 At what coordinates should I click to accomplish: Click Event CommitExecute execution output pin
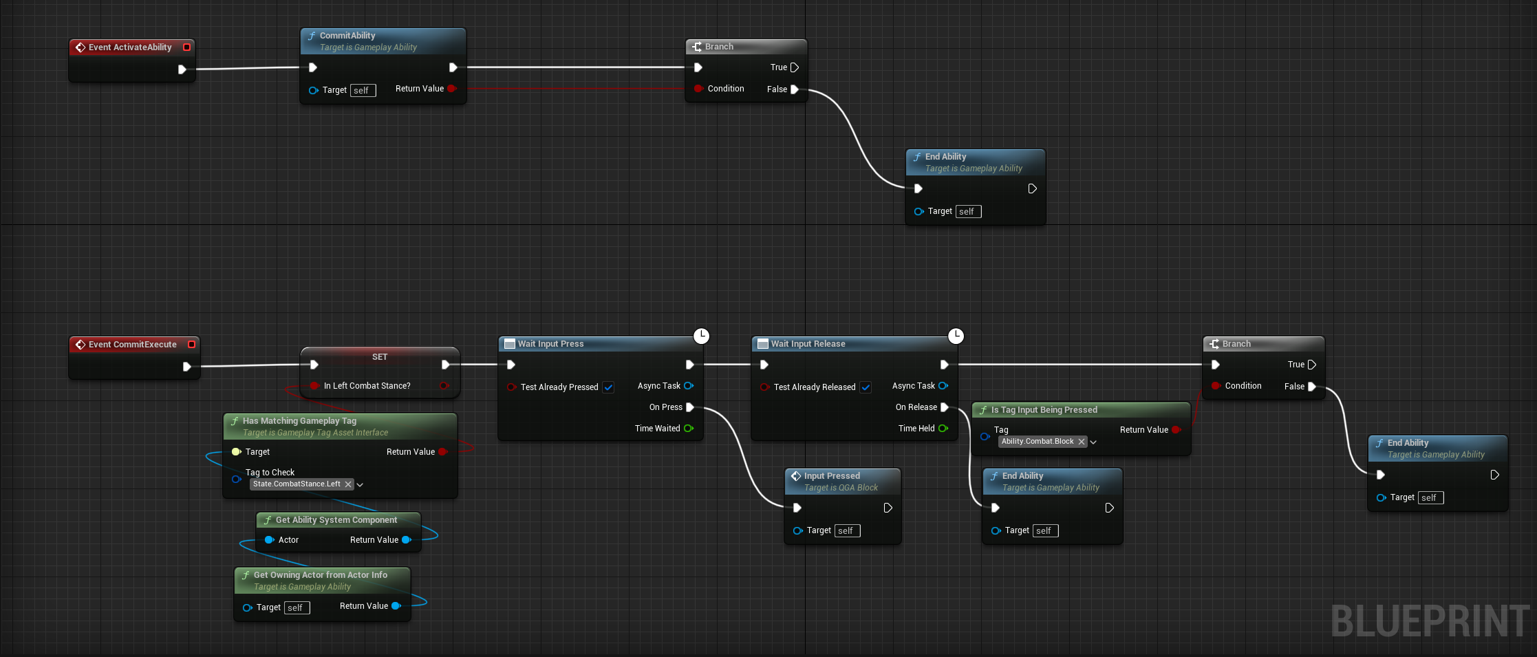click(x=186, y=367)
